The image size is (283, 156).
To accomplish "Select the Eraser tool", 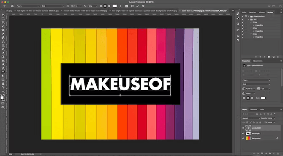I will [3, 53].
